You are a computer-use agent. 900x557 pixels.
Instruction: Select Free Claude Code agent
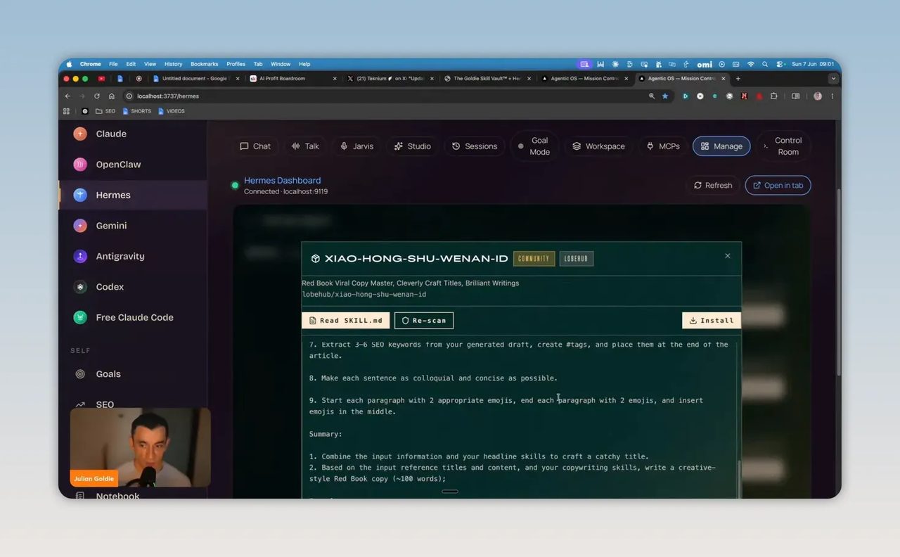(133, 317)
